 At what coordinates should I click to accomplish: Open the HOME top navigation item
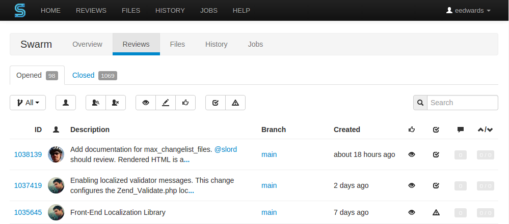point(50,10)
